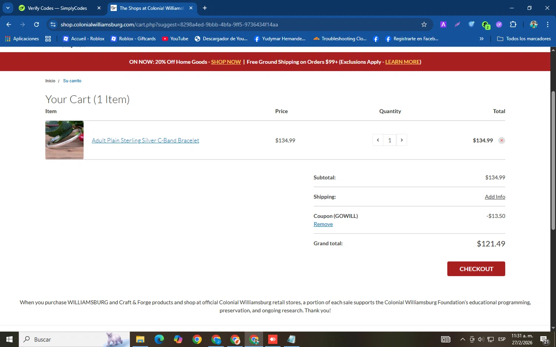
Task: Switch the ESP input language
Action: [502, 339]
